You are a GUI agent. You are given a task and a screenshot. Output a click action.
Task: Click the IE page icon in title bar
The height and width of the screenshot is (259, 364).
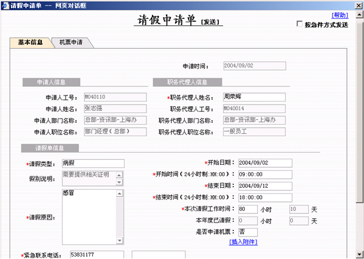pyautogui.click(x=5, y=5)
